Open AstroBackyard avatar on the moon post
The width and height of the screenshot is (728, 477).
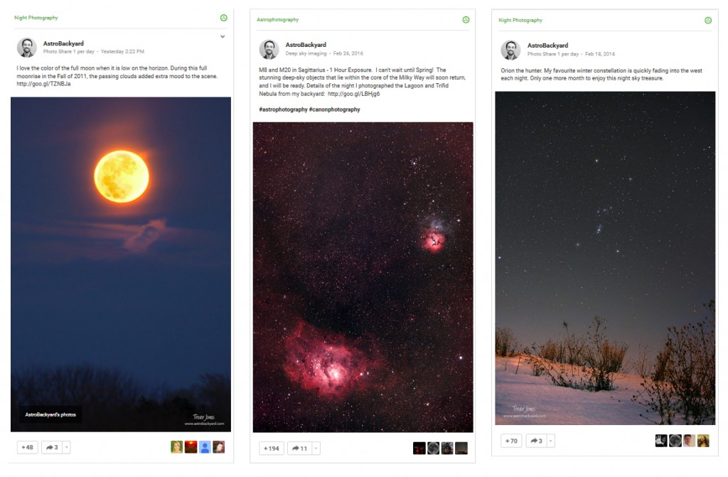point(27,48)
